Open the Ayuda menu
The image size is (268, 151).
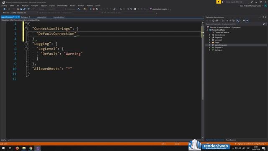tap(98, 5)
